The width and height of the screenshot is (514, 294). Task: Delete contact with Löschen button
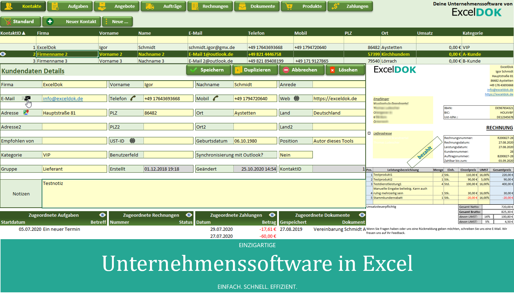tap(345, 70)
